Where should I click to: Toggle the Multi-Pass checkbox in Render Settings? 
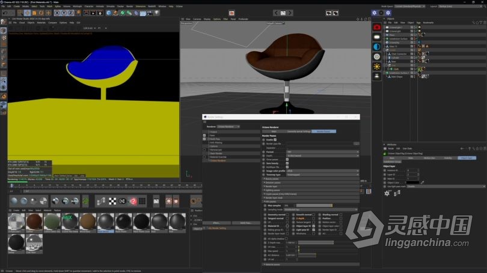[x=204, y=139]
